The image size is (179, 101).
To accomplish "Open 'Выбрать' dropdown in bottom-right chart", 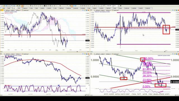I will pos(109,54).
